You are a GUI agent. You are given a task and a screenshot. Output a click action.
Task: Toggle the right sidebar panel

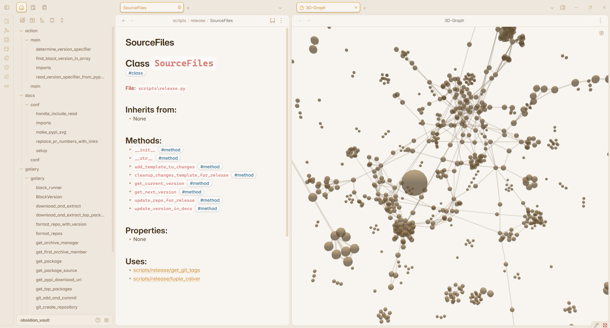(x=563, y=7)
